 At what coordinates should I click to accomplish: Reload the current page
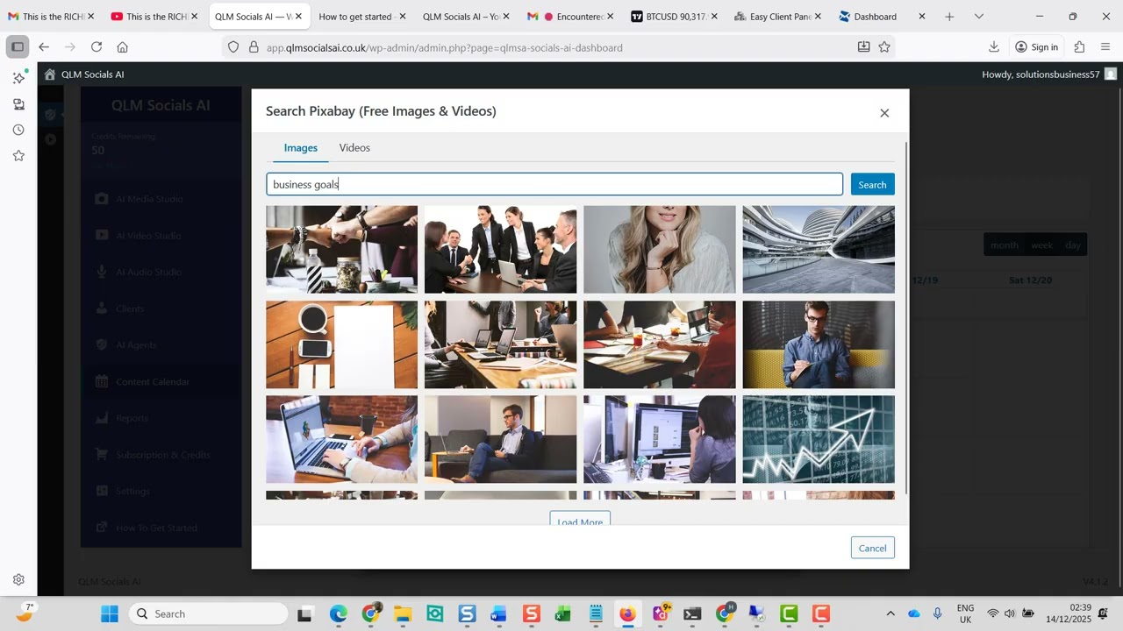coord(97,47)
